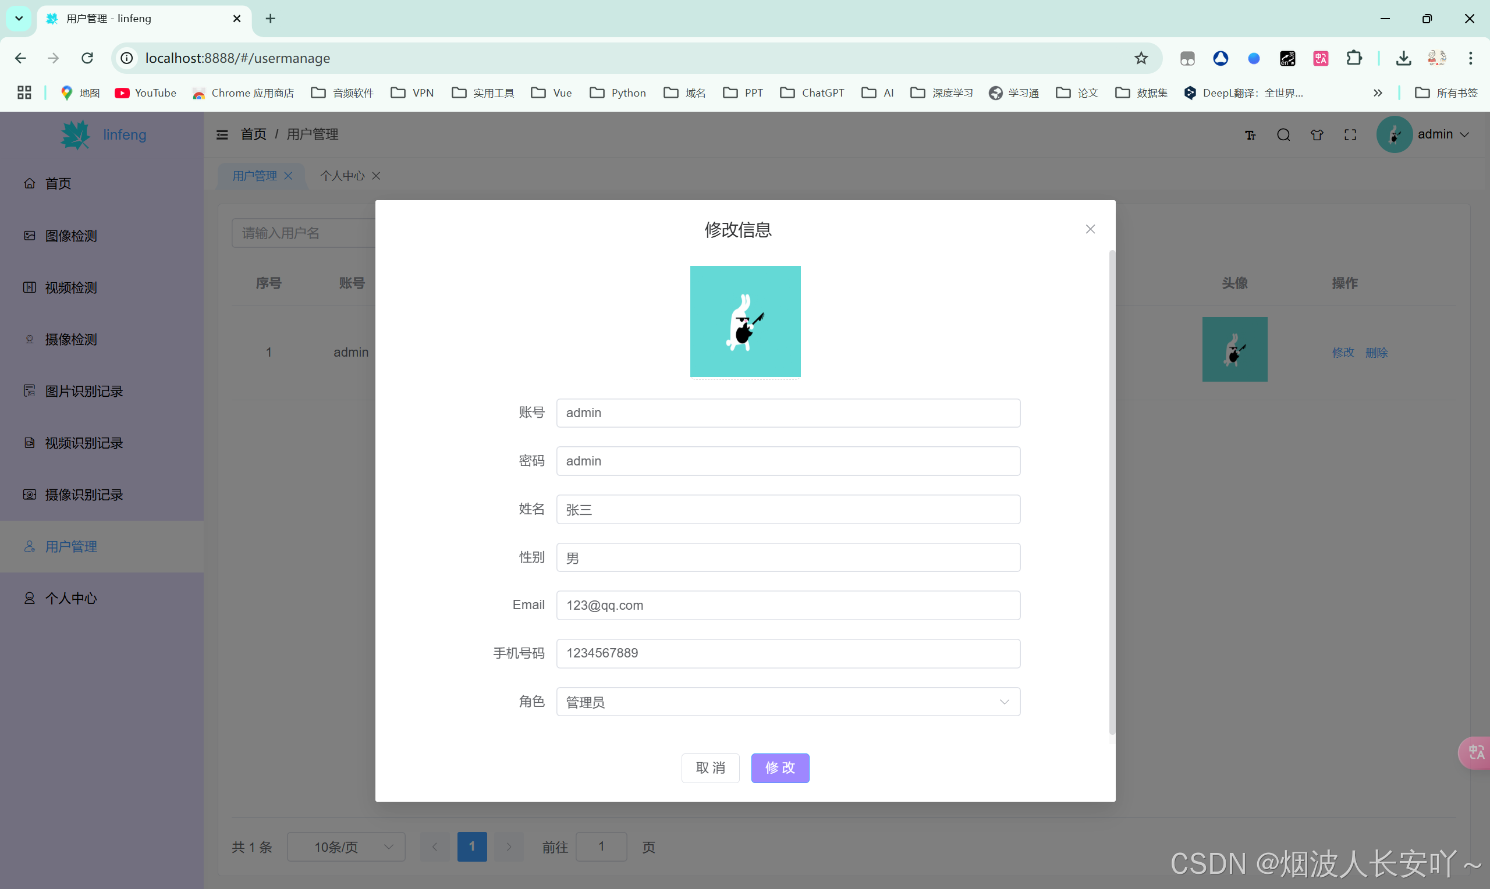Close the 修改信息 dialog with X icon
This screenshot has height=889, width=1490.
[x=1090, y=229]
